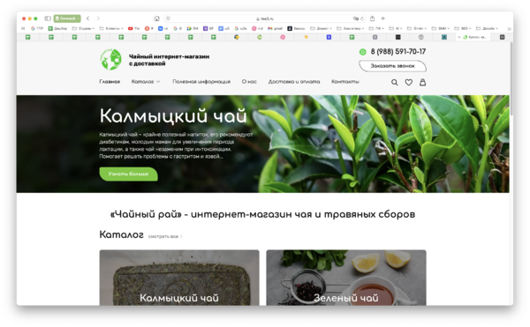Viewport: 530px width, 327px height.
Task: Open the gmail bookmark
Action: (x=275, y=29)
